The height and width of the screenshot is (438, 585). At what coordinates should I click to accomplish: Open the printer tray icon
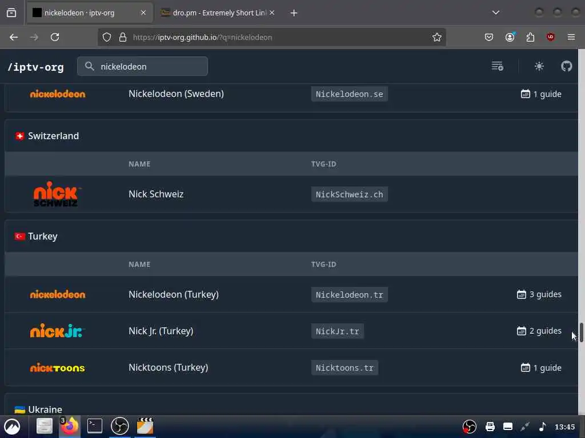490,427
